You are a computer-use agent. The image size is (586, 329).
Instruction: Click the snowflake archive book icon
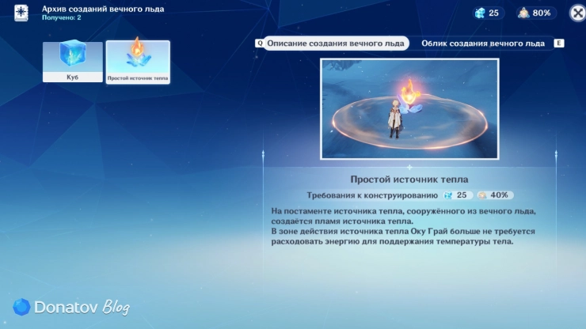tap(21, 13)
